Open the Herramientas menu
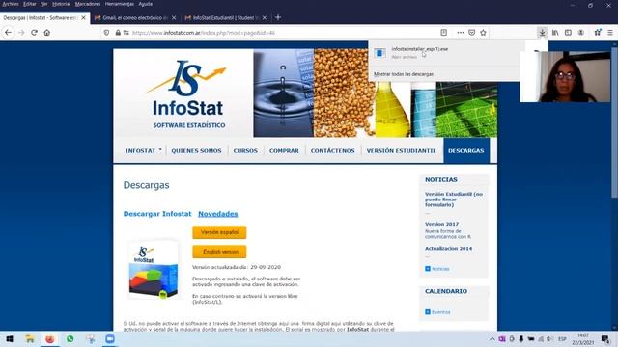 [x=120, y=4]
